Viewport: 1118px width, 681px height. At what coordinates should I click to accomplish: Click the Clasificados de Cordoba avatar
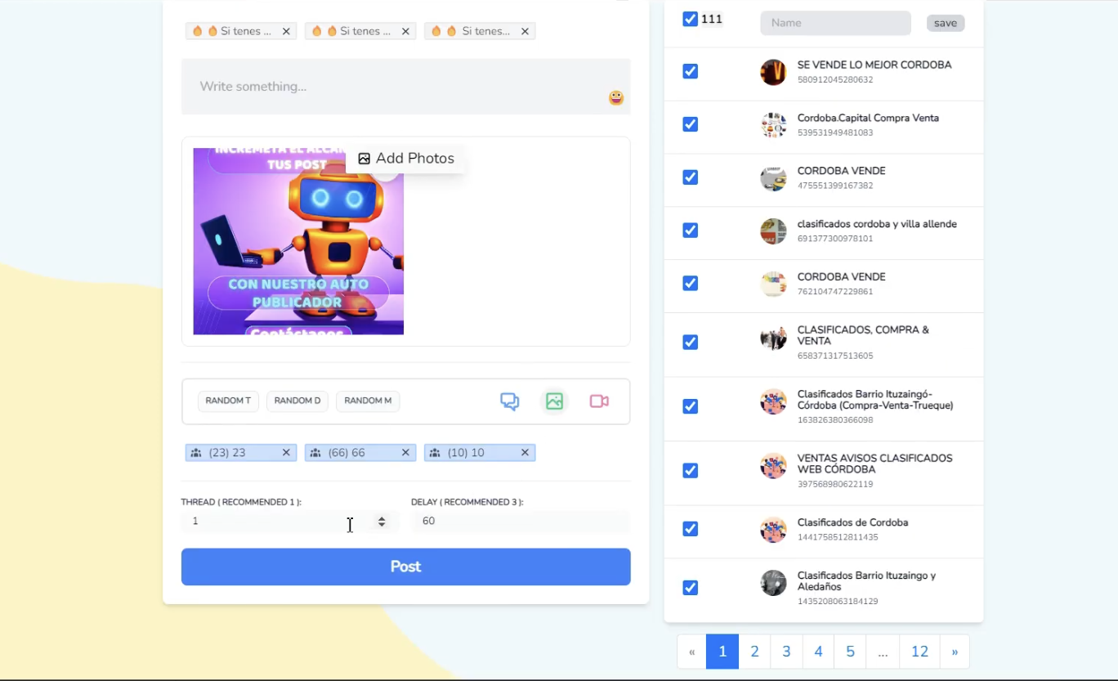(773, 530)
